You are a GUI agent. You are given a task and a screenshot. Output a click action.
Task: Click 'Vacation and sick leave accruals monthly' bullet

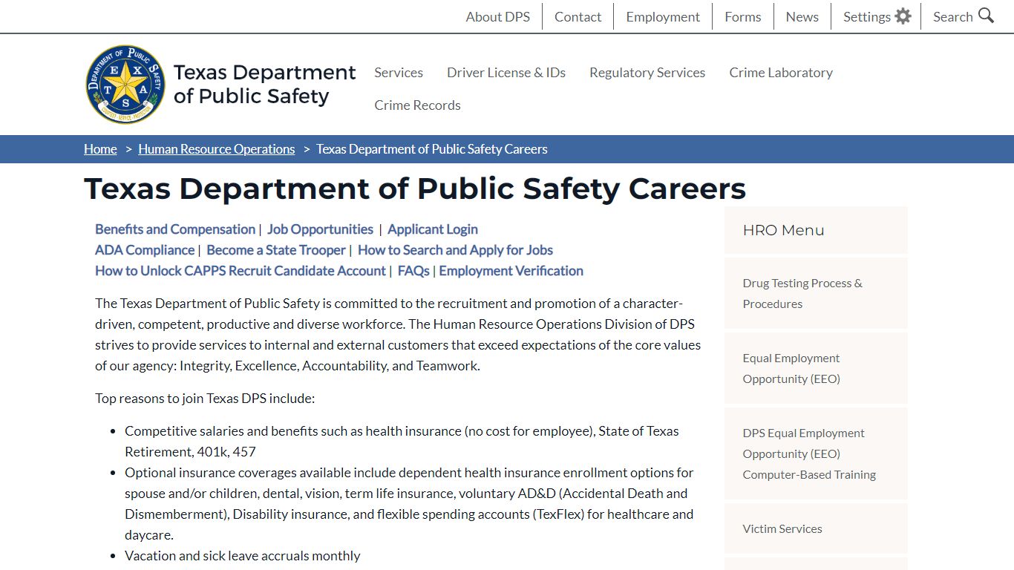242,556
